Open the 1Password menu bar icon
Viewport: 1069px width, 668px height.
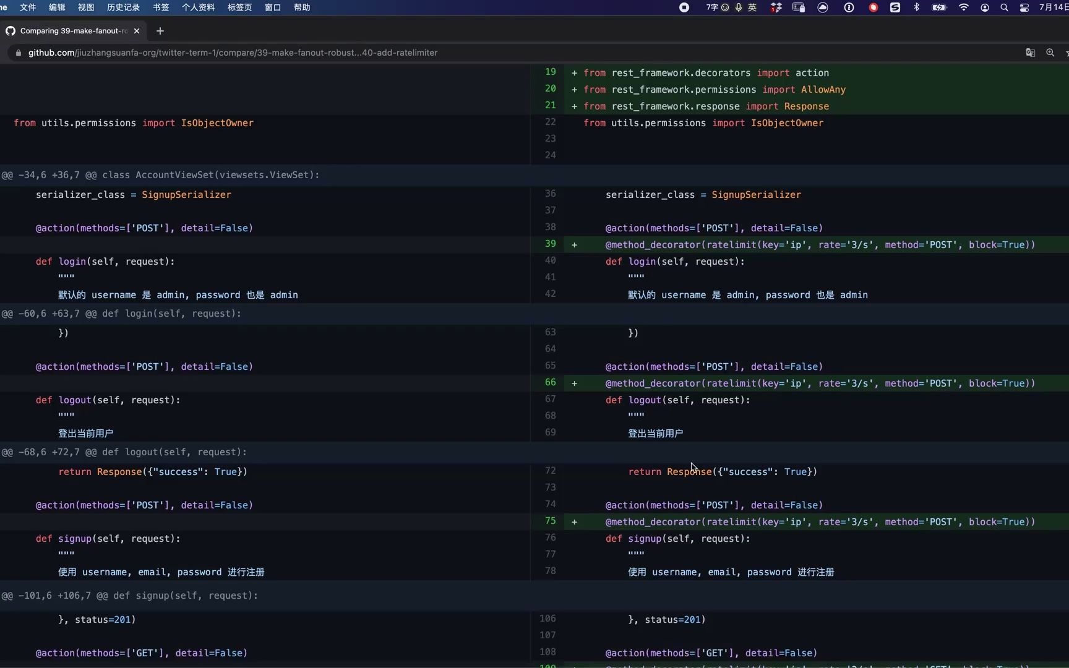pos(849,7)
